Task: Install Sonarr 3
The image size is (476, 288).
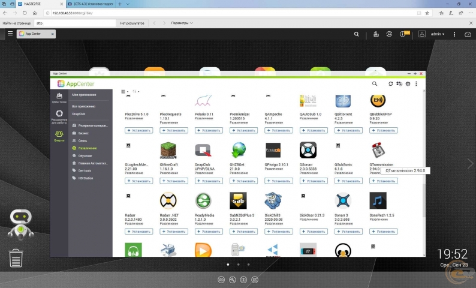Action: click(348, 232)
